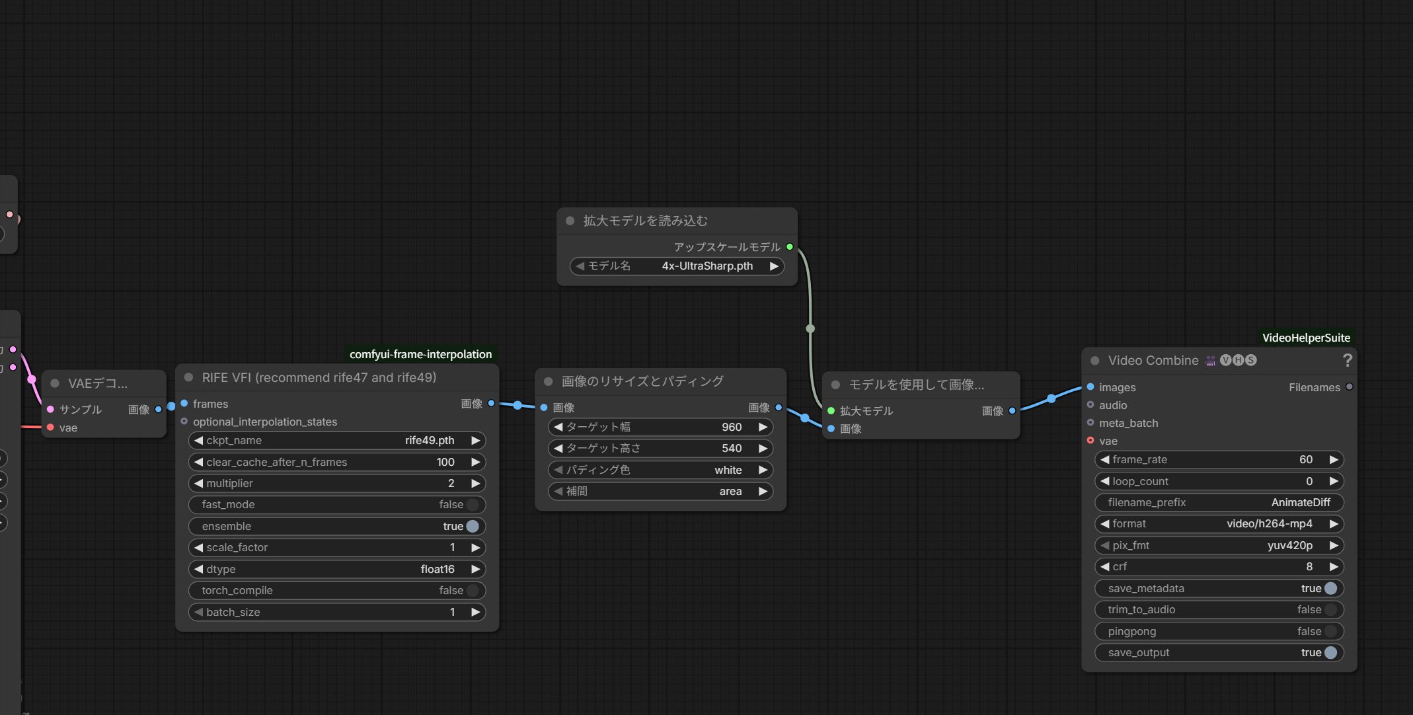Click the 画像 input port of resize node

coord(544,407)
